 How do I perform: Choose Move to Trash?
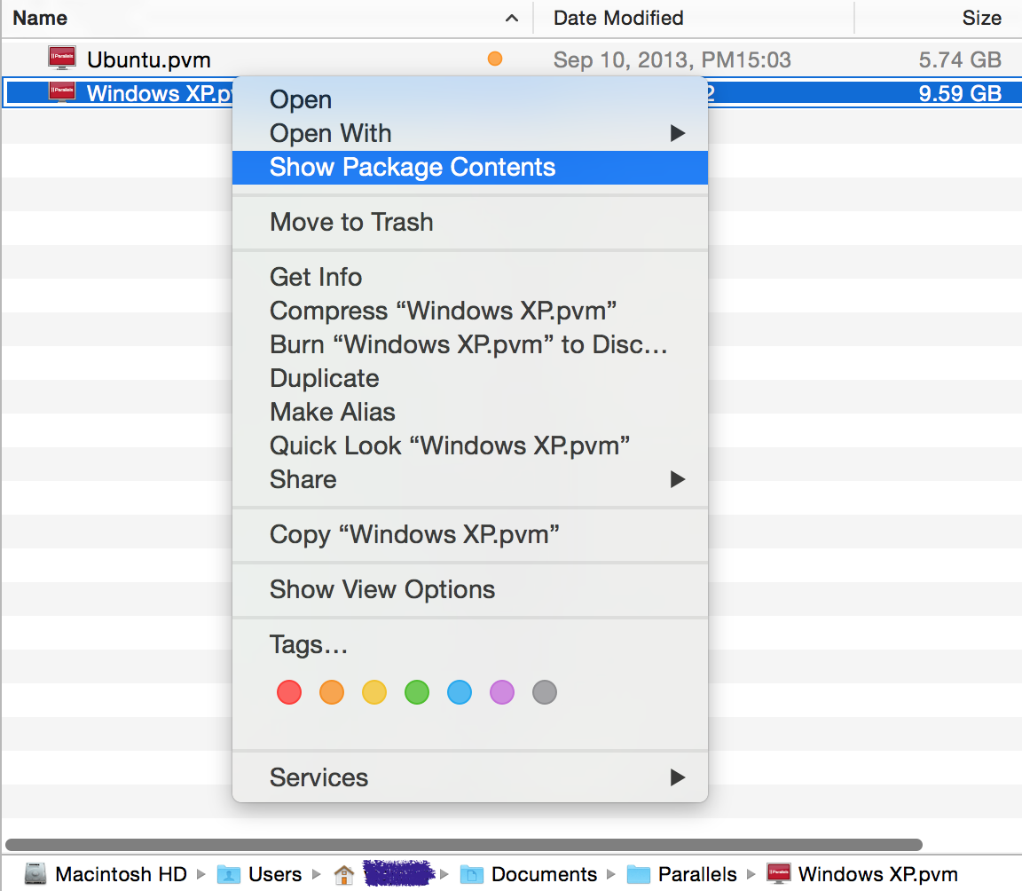coord(351,222)
